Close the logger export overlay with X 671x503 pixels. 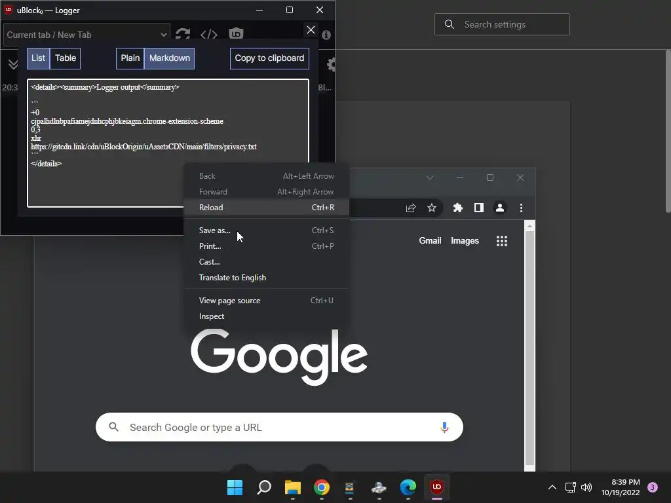pos(311,30)
